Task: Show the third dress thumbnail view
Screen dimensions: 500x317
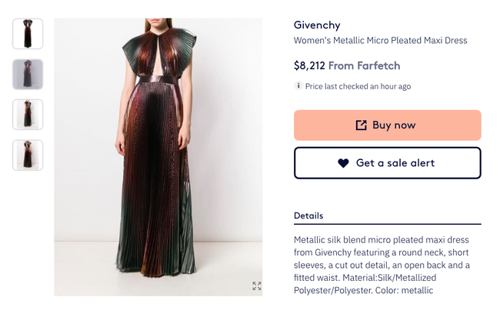Action: (28, 115)
